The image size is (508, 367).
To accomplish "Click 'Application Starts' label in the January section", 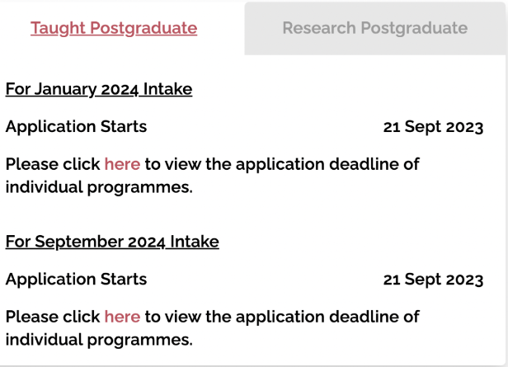I will 76,127.
